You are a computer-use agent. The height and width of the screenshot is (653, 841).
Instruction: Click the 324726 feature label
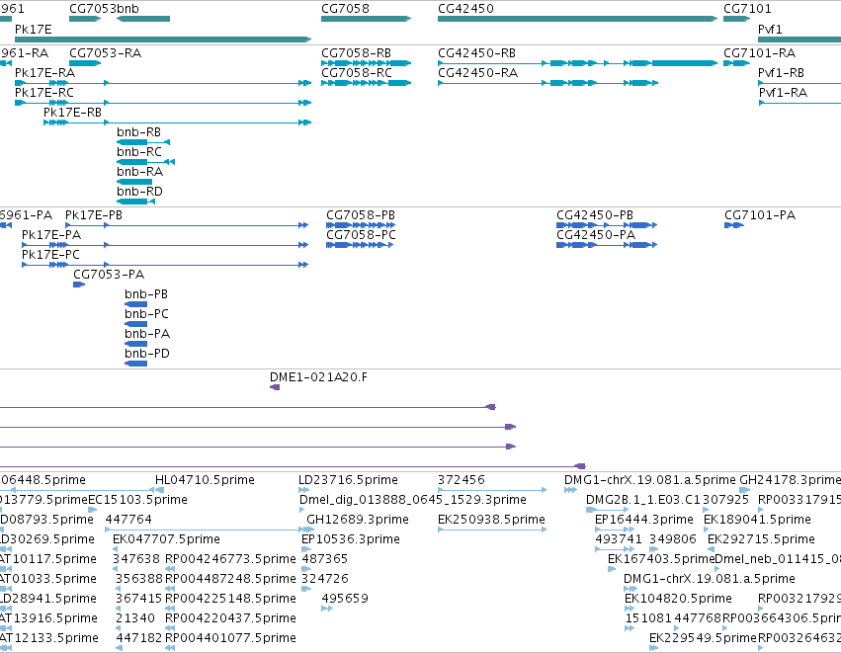click(x=325, y=580)
